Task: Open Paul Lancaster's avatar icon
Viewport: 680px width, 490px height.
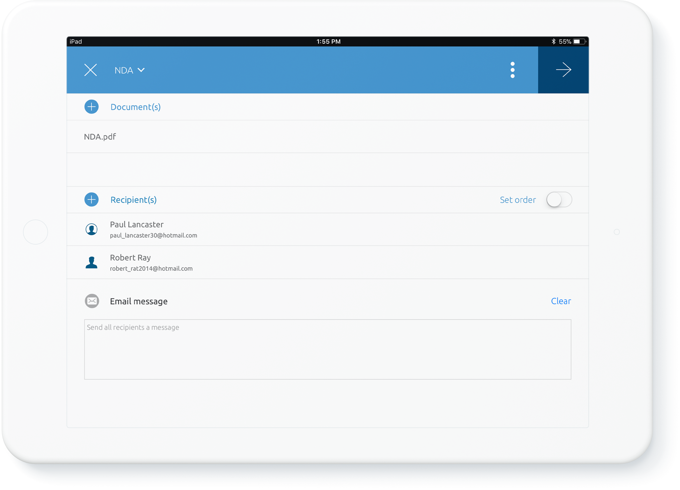Action: pos(91,230)
